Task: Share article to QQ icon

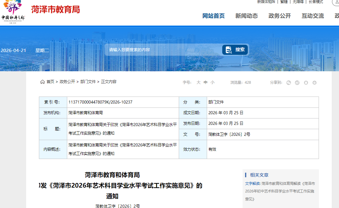Action: (x=306, y=83)
